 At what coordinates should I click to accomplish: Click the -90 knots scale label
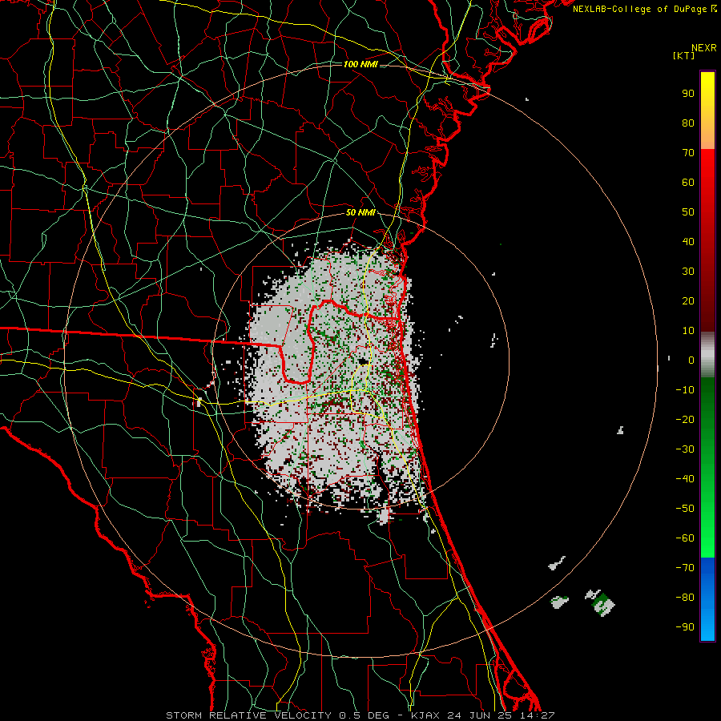[685, 626]
